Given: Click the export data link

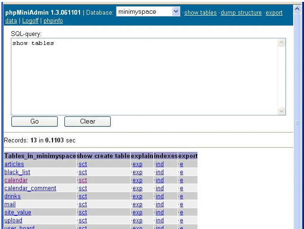Looking at the screenshot, I should [274, 13].
